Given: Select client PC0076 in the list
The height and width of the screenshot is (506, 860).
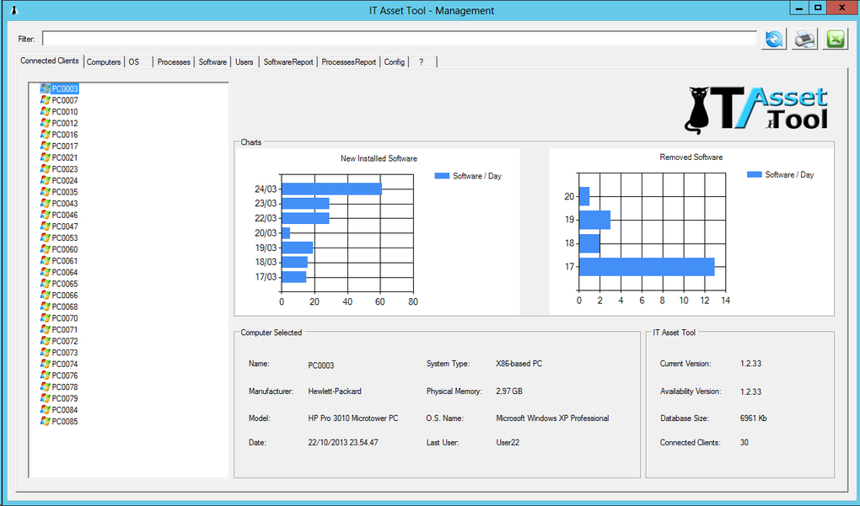Looking at the screenshot, I should pos(65,376).
